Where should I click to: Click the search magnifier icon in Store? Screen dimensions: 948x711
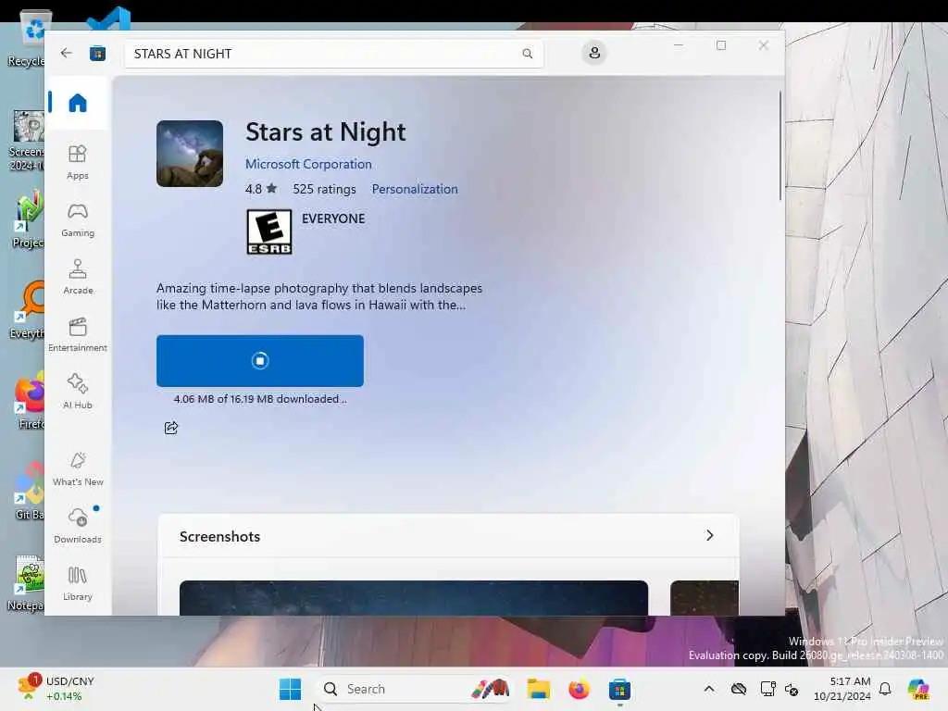527,54
